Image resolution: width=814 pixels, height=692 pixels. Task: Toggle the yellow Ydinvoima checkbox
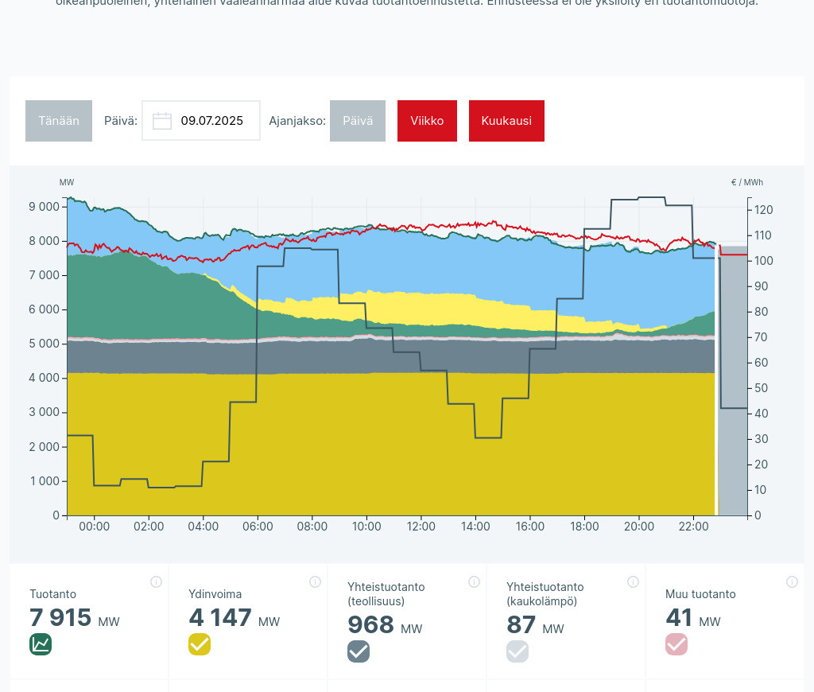pos(200,644)
